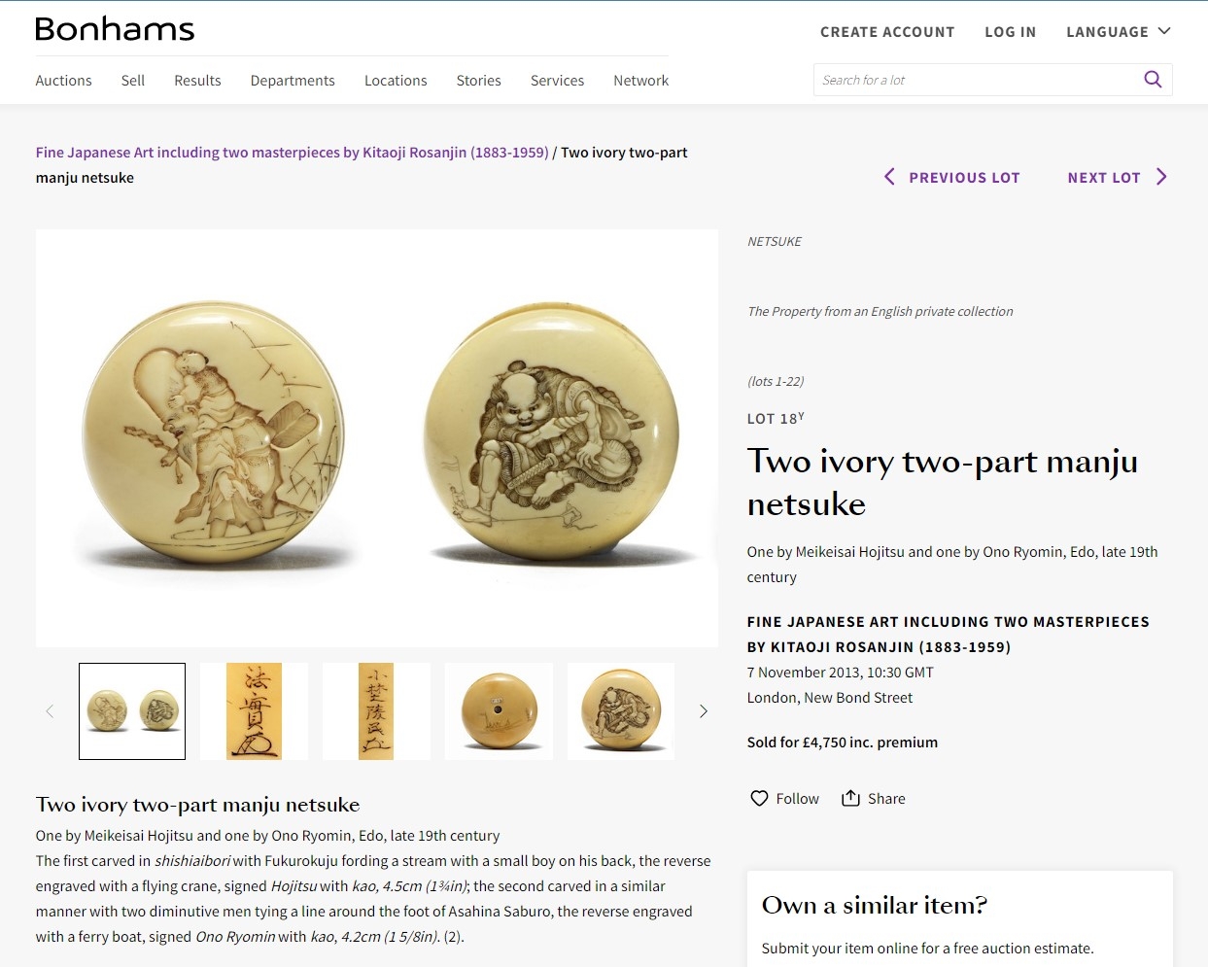Open the Bonhams logo homepage
1208x967 pixels.
click(115, 29)
